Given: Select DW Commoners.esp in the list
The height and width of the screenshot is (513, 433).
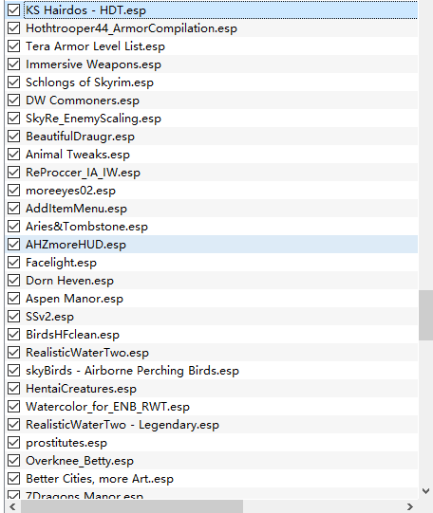Looking at the screenshot, I should (x=83, y=101).
